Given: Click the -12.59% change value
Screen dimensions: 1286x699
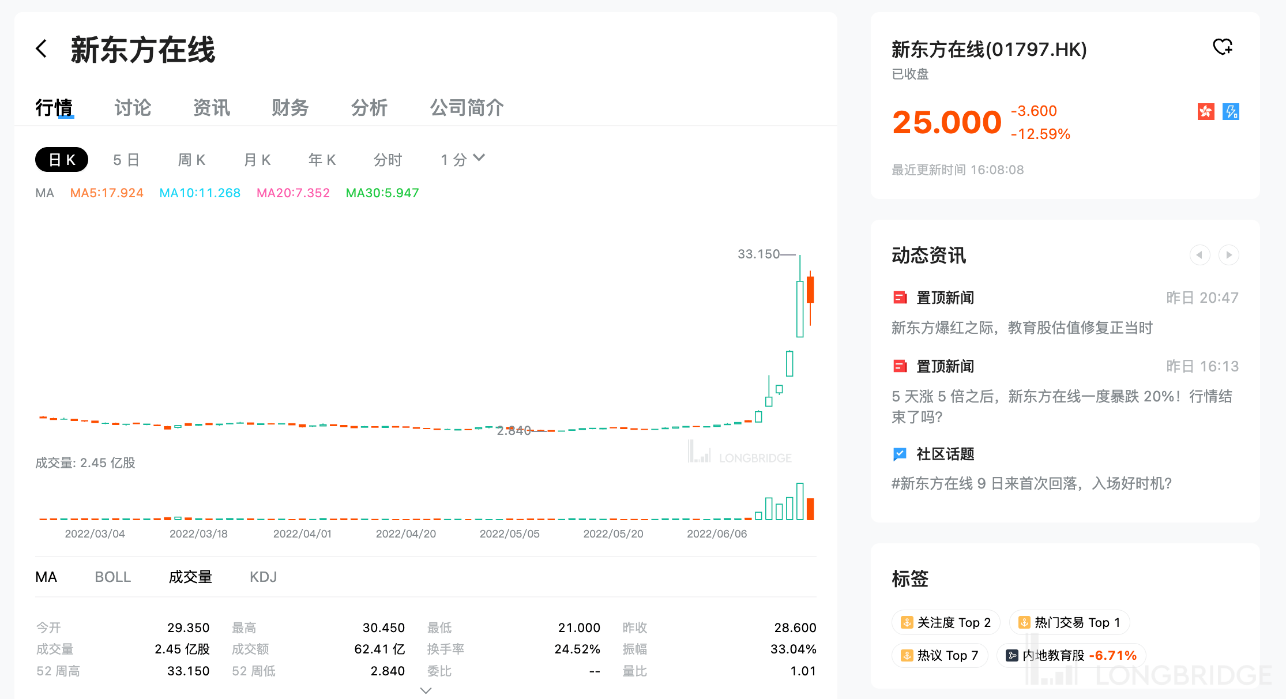Looking at the screenshot, I should point(1040,134).
